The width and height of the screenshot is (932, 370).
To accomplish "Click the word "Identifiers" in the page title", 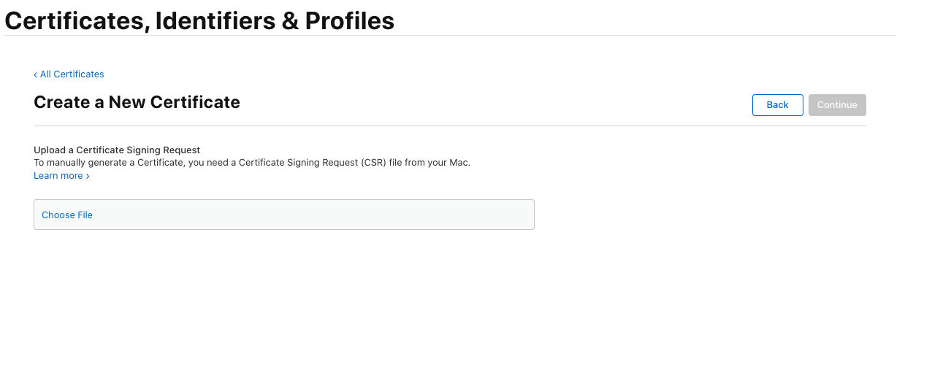I will click(x=214, y=21).
